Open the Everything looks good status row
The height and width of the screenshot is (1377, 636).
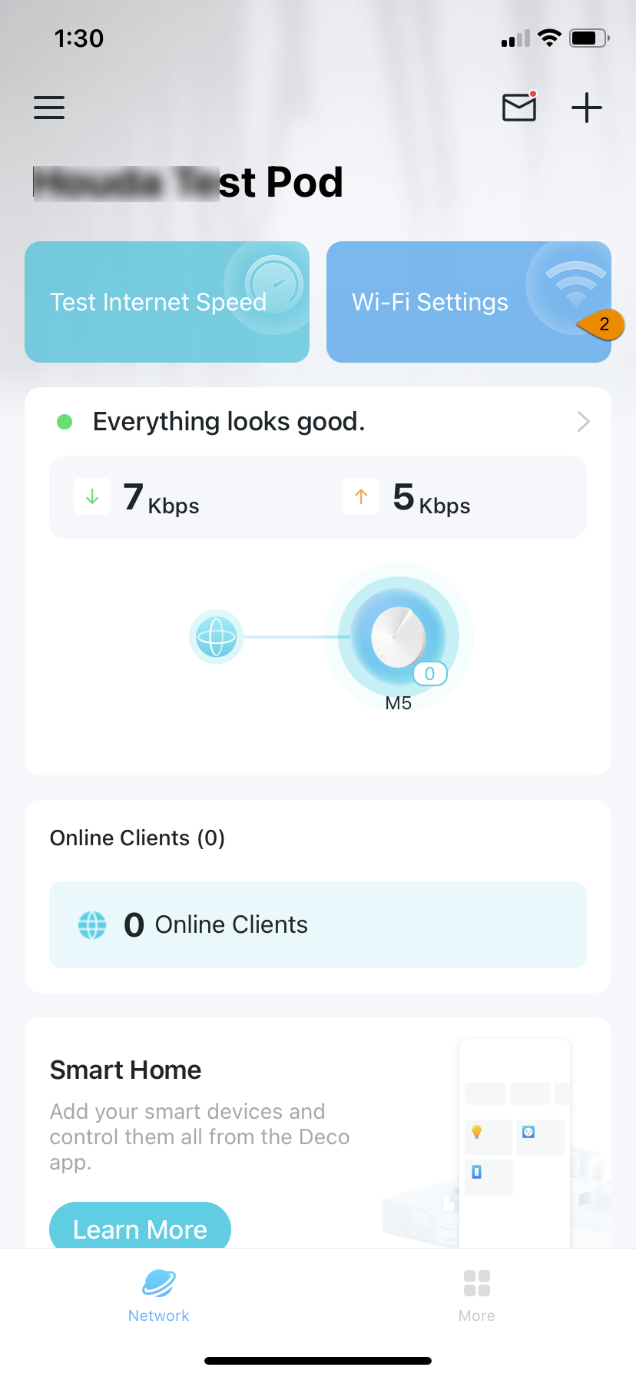coord(318,421)
